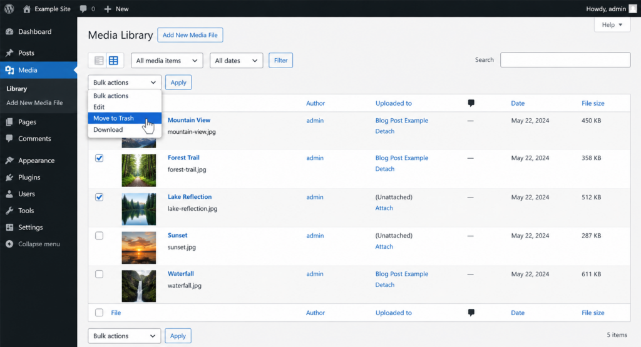Close the top Bulk actions dropdown

(x=125, y=83)
